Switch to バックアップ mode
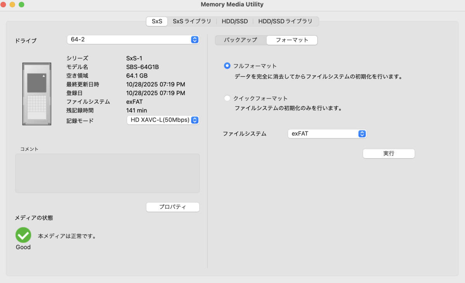Image resolution: width=465 pixels, height=283 pixels. coord(241,40)
